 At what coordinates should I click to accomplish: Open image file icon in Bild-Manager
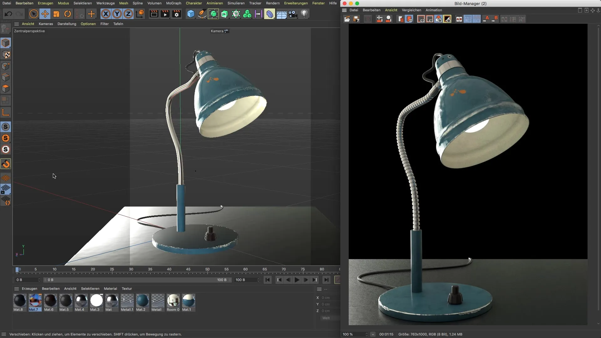347,19
